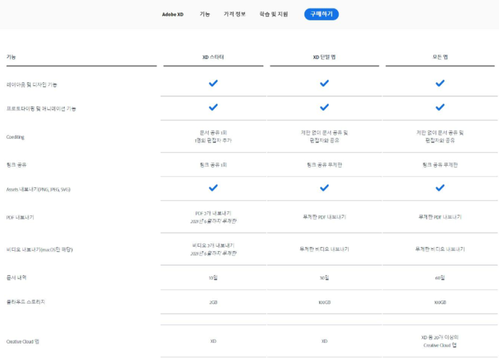Click the Creative Cloud 앱 row label
This screenshot has width=499, height=363.
22,342
